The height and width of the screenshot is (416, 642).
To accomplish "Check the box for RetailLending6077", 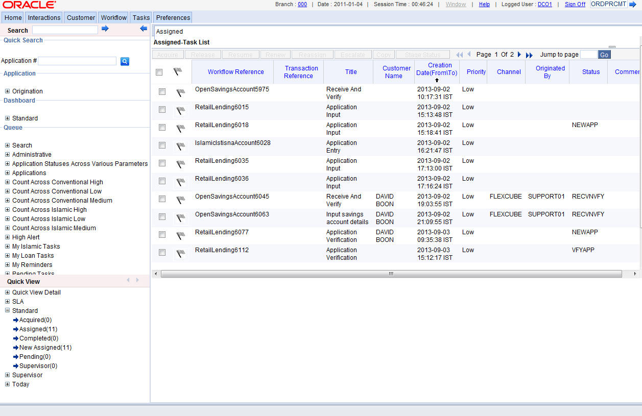I will tap(162, 234).
